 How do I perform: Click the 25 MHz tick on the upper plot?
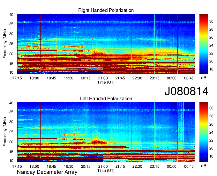11,44
